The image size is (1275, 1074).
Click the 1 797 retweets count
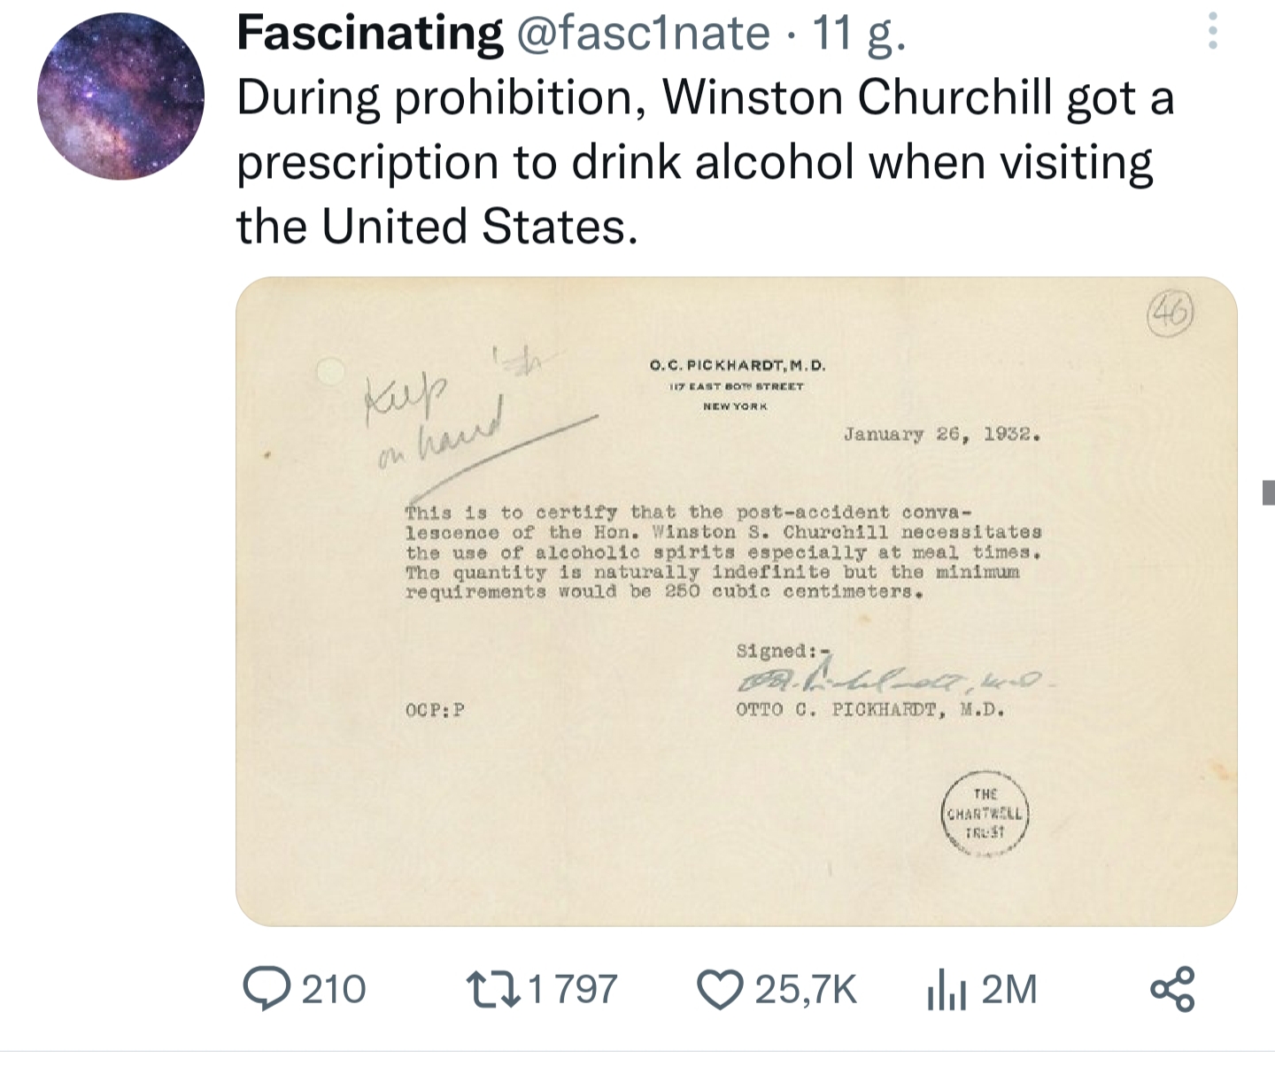(x=573, y=989)
